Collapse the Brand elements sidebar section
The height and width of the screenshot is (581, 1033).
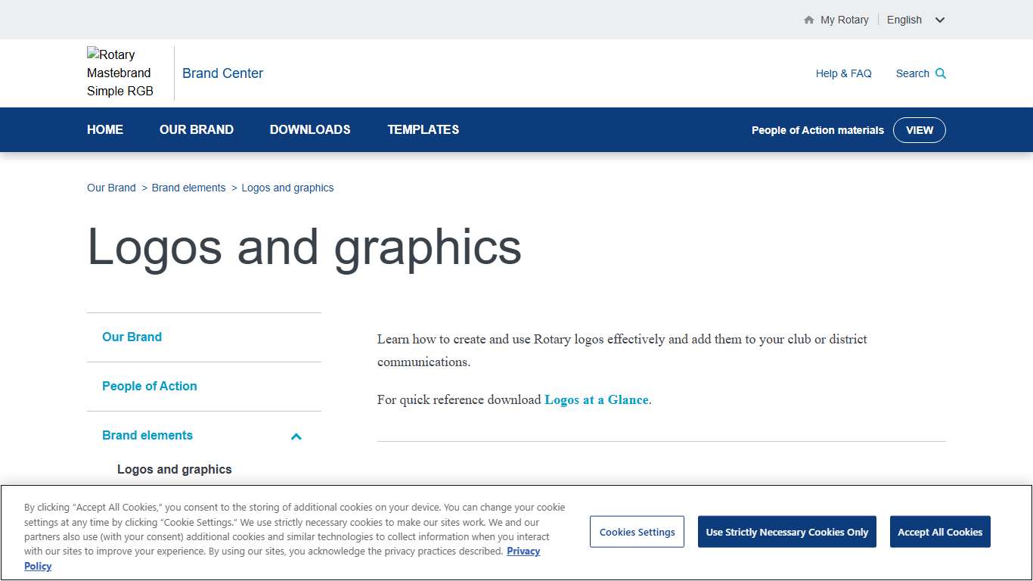tap(296, 437)
